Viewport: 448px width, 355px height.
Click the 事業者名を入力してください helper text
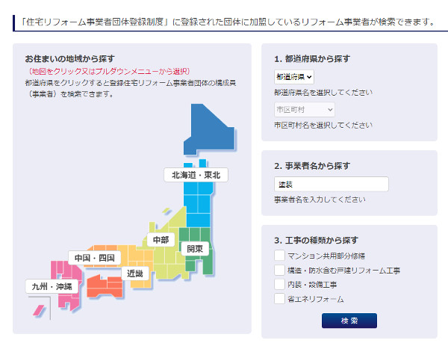click(320, 200)
